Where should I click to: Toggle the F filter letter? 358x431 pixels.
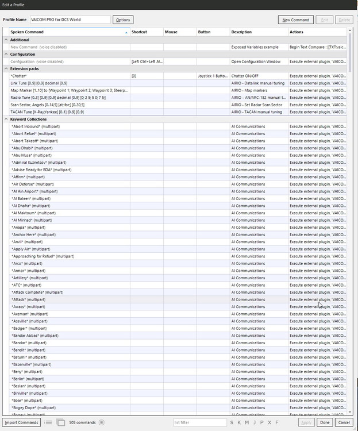pos(277,422)
